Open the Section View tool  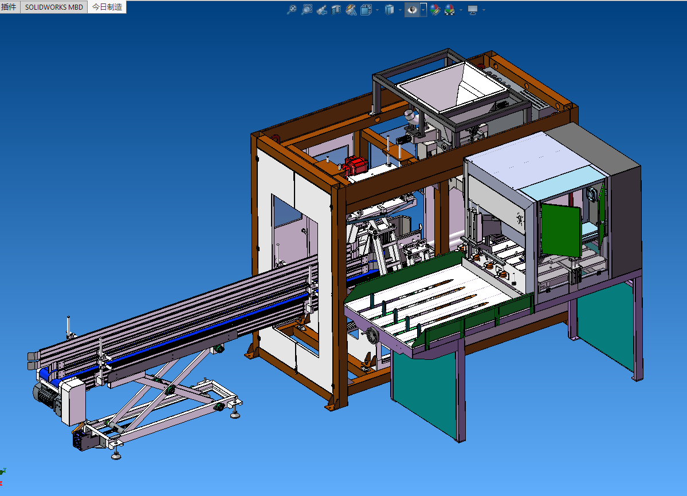[x=336, y=10]
